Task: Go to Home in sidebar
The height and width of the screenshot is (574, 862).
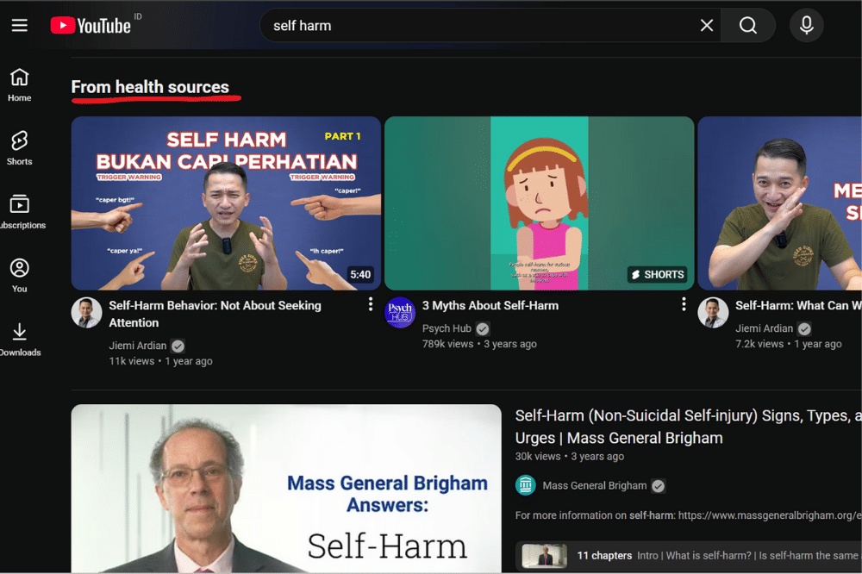Action: point(20,85)
